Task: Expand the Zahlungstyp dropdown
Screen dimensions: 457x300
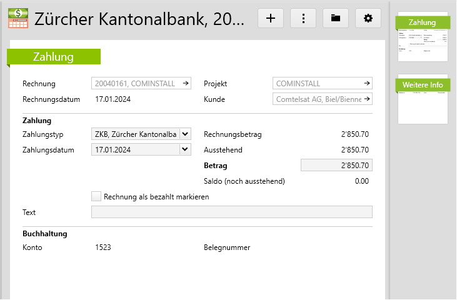Action: coord(184,134)
